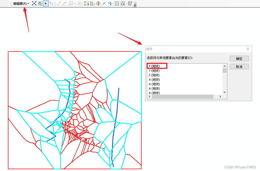
Task: Click 确定 to confirm the merge
Action: (239, 59)
